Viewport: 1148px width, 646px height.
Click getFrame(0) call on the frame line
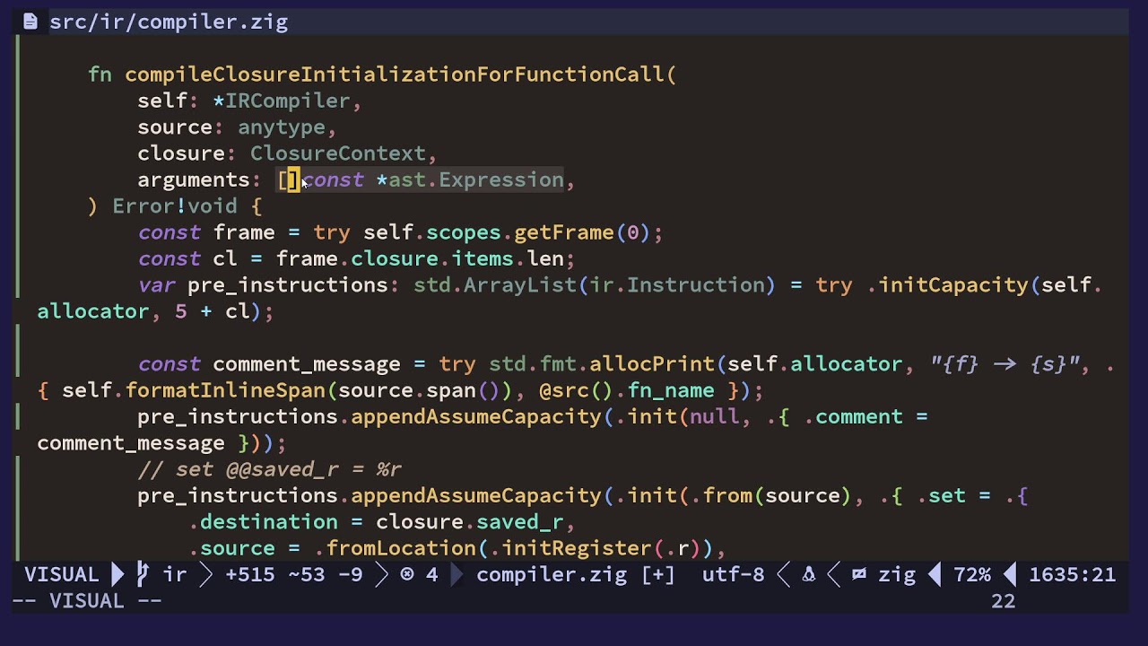pos(582,232)
